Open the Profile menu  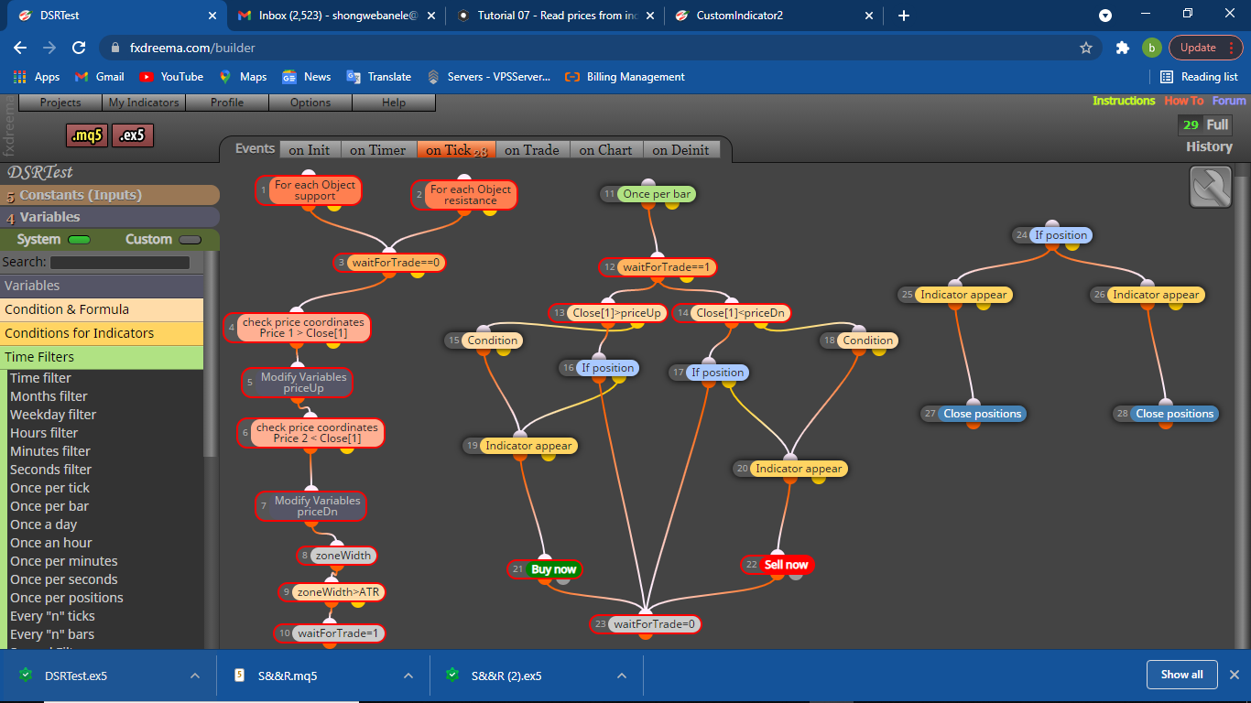point(227,103)
